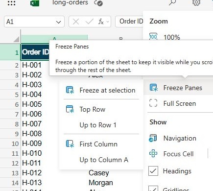Image resolution: width=213 pixels, height=191 pixels.
Task: Click the Navigation pane icon
Action: tap(153, 138)
